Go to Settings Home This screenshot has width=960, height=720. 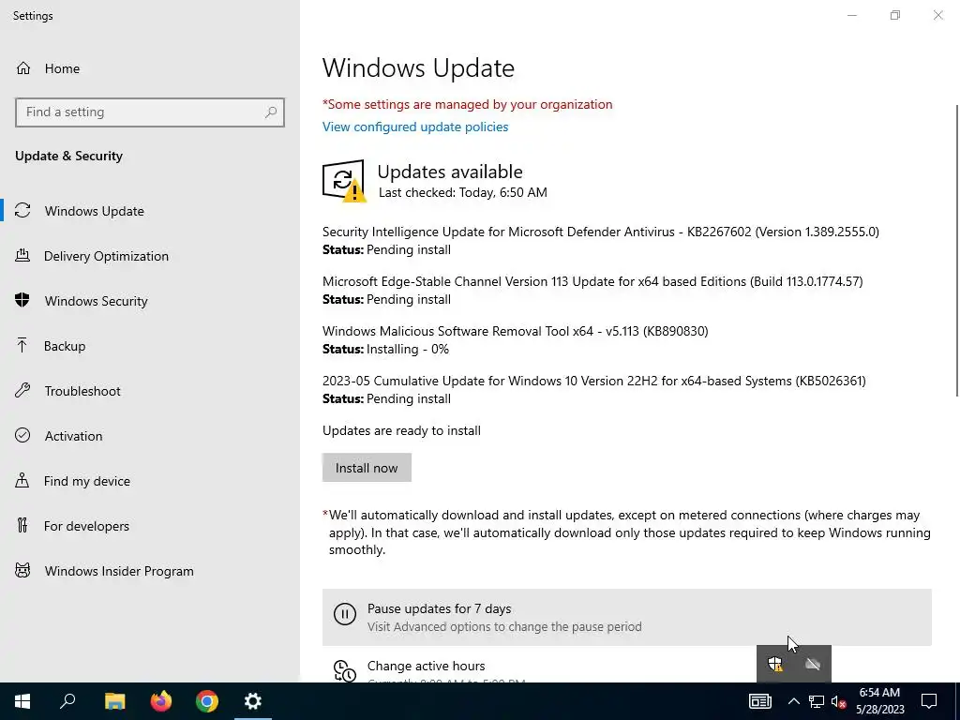tap(150, 67)
